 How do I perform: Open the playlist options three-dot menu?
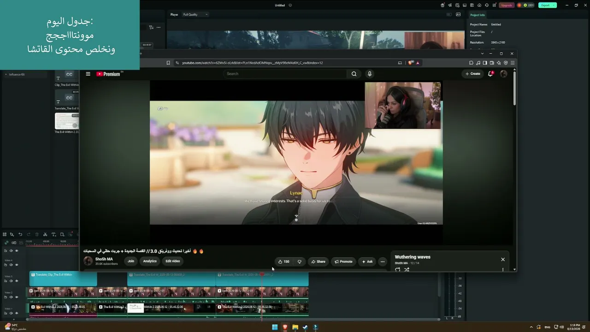coord(503,270)
